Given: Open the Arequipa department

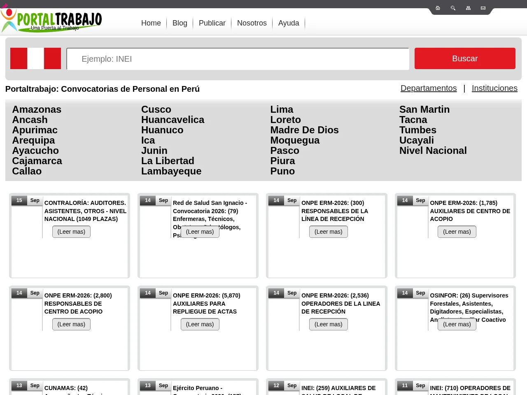Looking at the screenshot, I should (x=33, y=140).
